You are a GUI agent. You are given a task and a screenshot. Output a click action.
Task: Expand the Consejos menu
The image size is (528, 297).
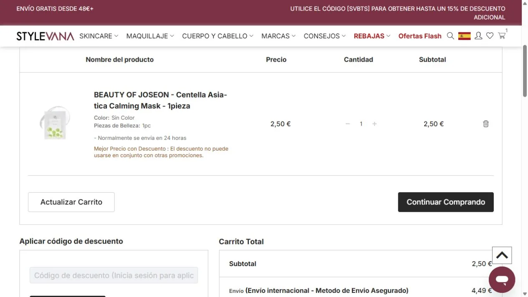click(x=325, y=36)
